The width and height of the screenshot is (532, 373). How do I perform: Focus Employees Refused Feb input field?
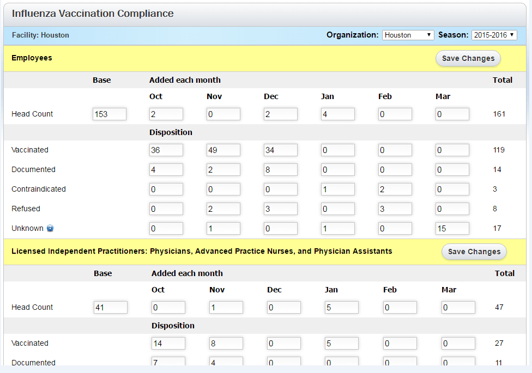395,209
